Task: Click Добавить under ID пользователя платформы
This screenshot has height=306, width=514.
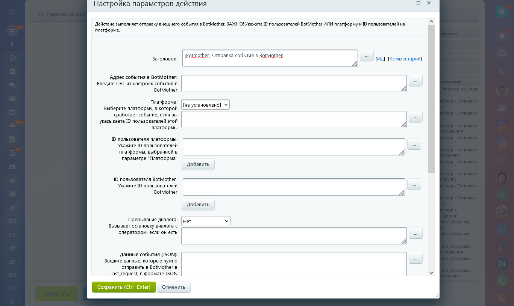Action: pos(198,164)
